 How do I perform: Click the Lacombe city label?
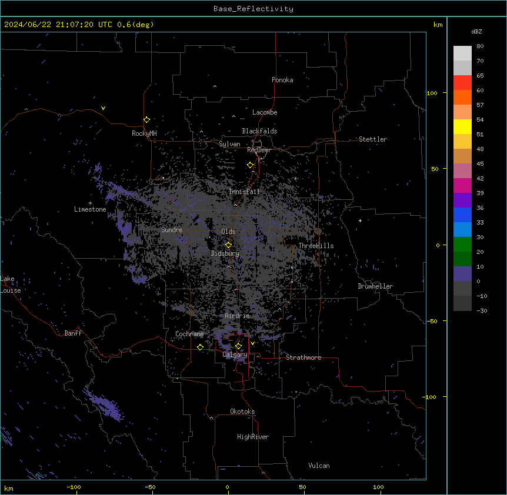[265, 112]
